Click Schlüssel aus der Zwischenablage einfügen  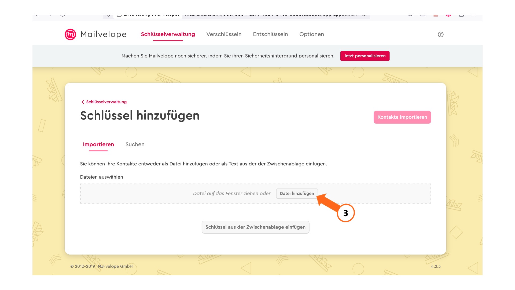pyautogui.click(x=255, y=227)
